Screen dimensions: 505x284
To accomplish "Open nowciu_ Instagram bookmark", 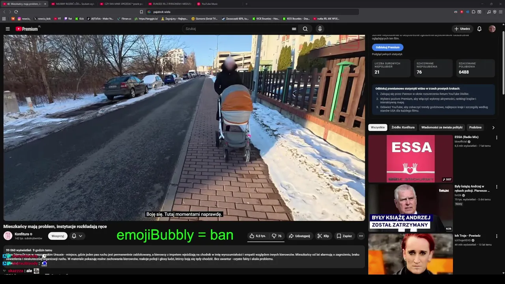I will 24,19.
